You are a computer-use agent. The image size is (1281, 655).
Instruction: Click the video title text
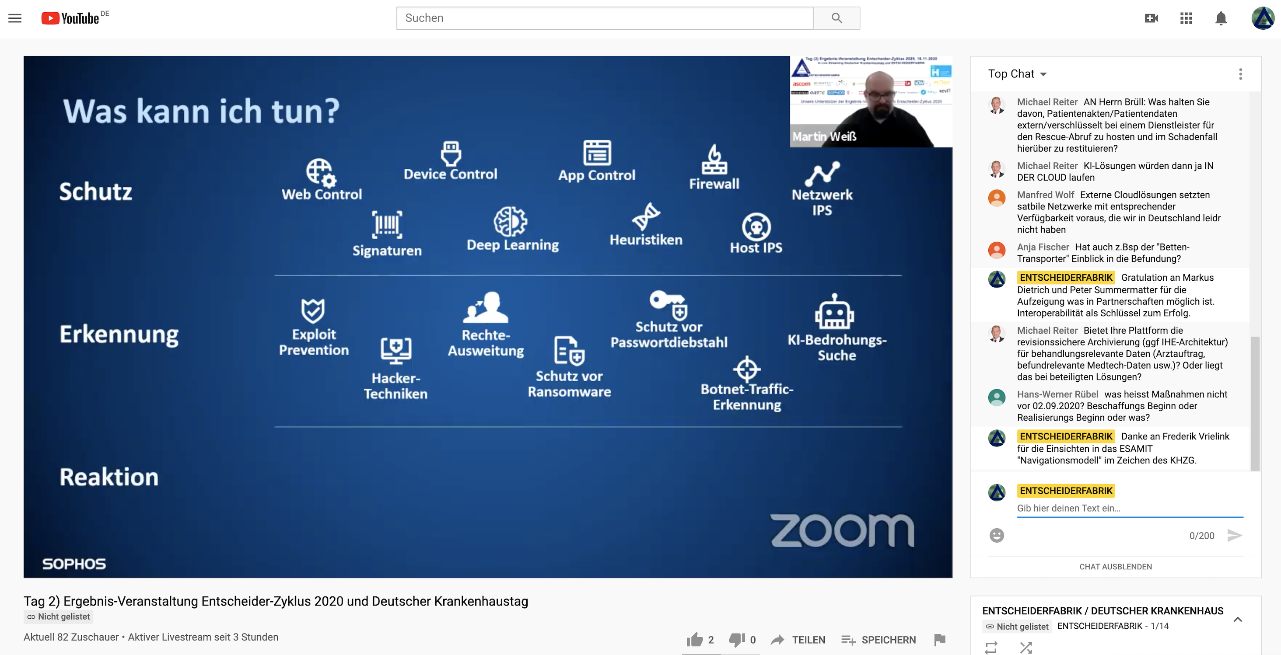(276, 601)
